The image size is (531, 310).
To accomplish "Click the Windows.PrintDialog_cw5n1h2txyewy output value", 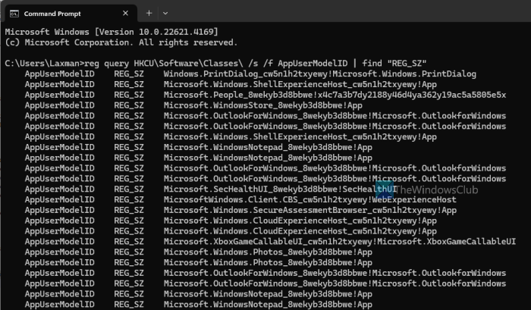I will pyautogui.click(x=319, y=74).
